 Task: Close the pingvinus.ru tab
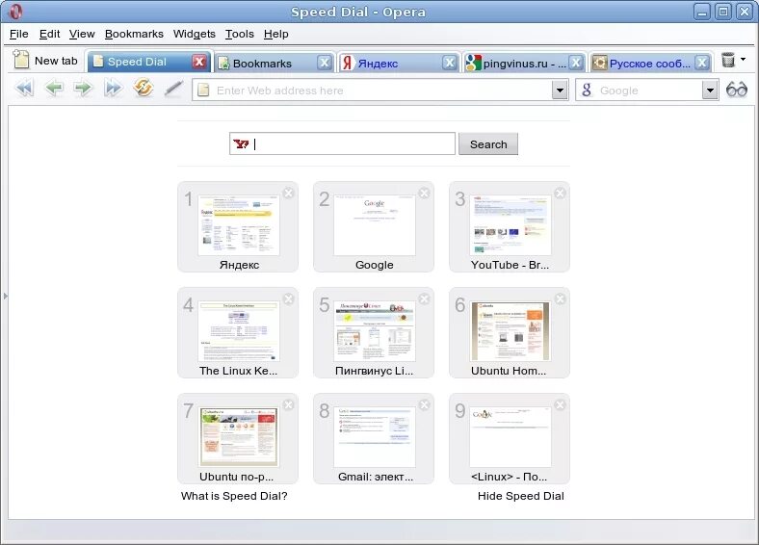tap(576, 63)
